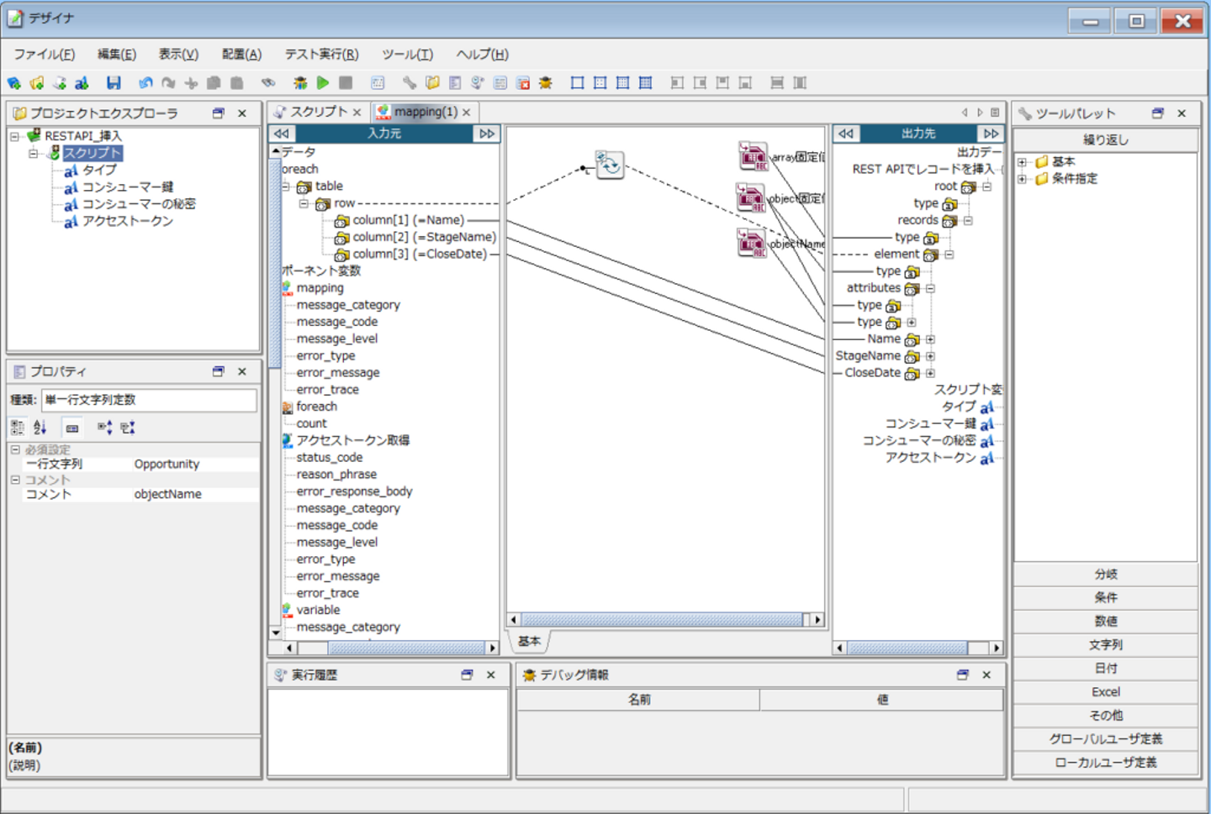Click the Undo arrow in the toolbar

click(x=145, y=82)
